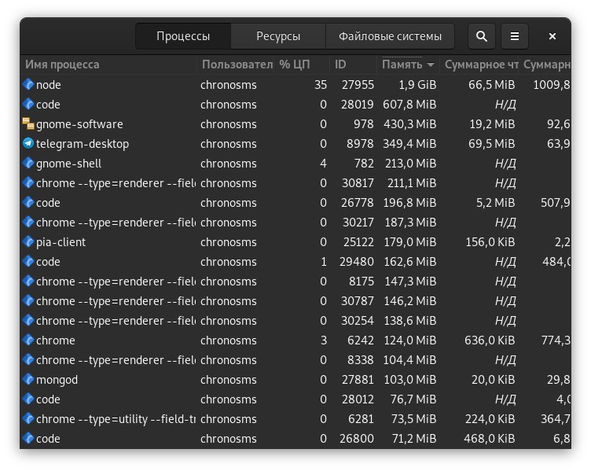Click memory value 1,9 GiB

(417, 85)
